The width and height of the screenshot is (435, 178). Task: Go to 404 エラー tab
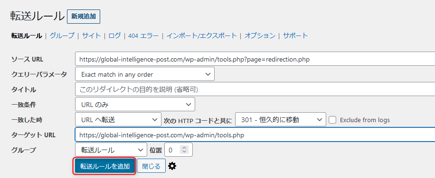pos(143,36)
